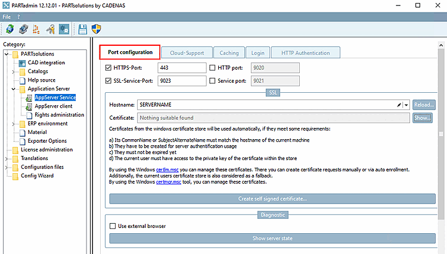
Task: Click the Show server state button
Action: (x=272, y=239)
